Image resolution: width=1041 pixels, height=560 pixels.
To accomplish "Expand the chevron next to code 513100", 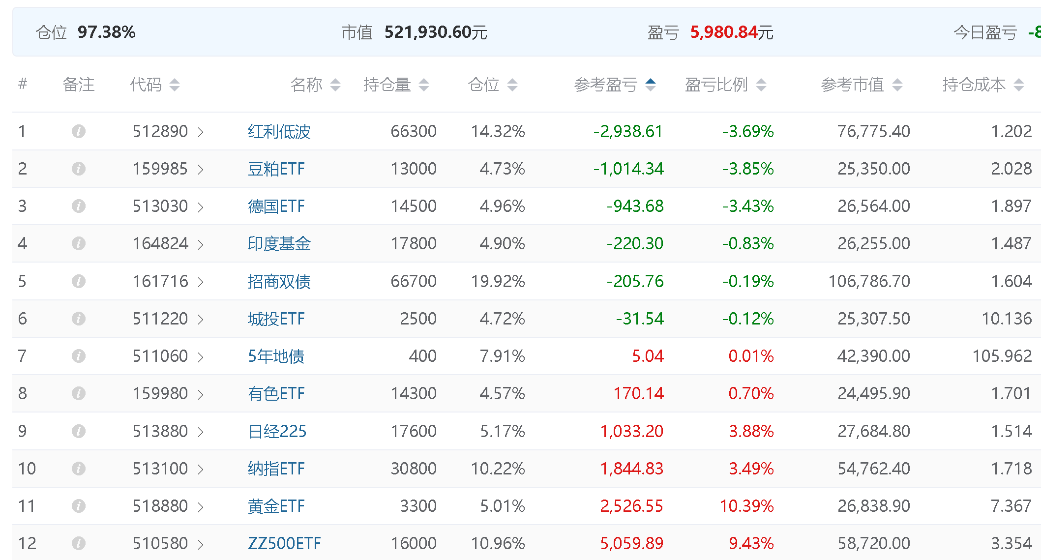I will 201,469.
